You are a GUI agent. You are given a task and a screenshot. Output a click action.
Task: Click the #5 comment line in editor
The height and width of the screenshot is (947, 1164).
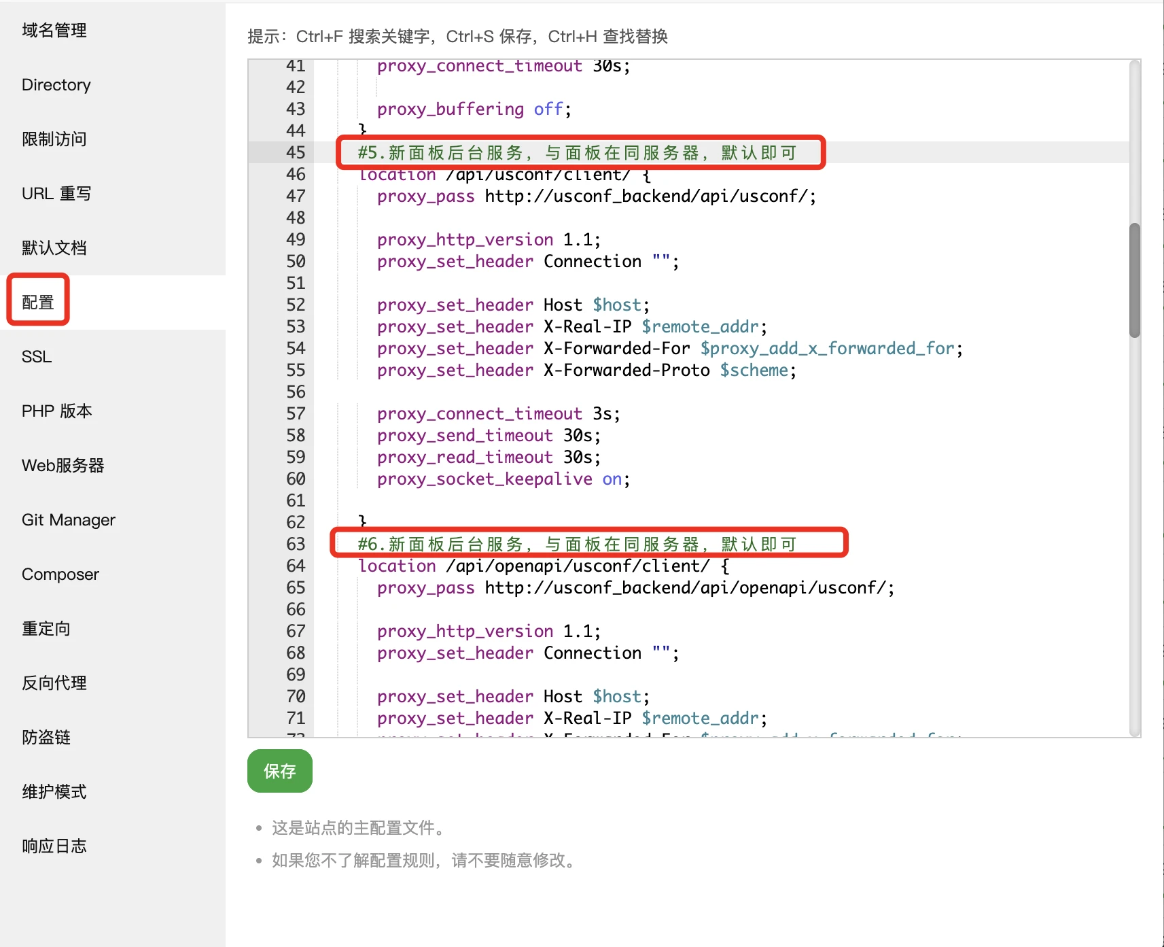coord(577,152)
